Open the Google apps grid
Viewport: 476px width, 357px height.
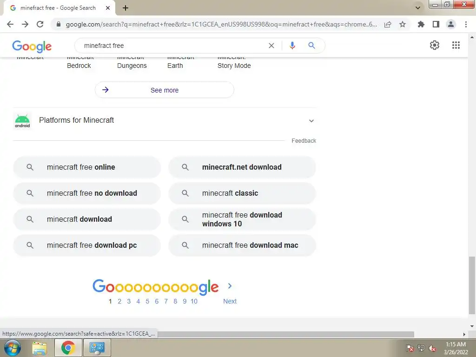(x=456, y=45)
